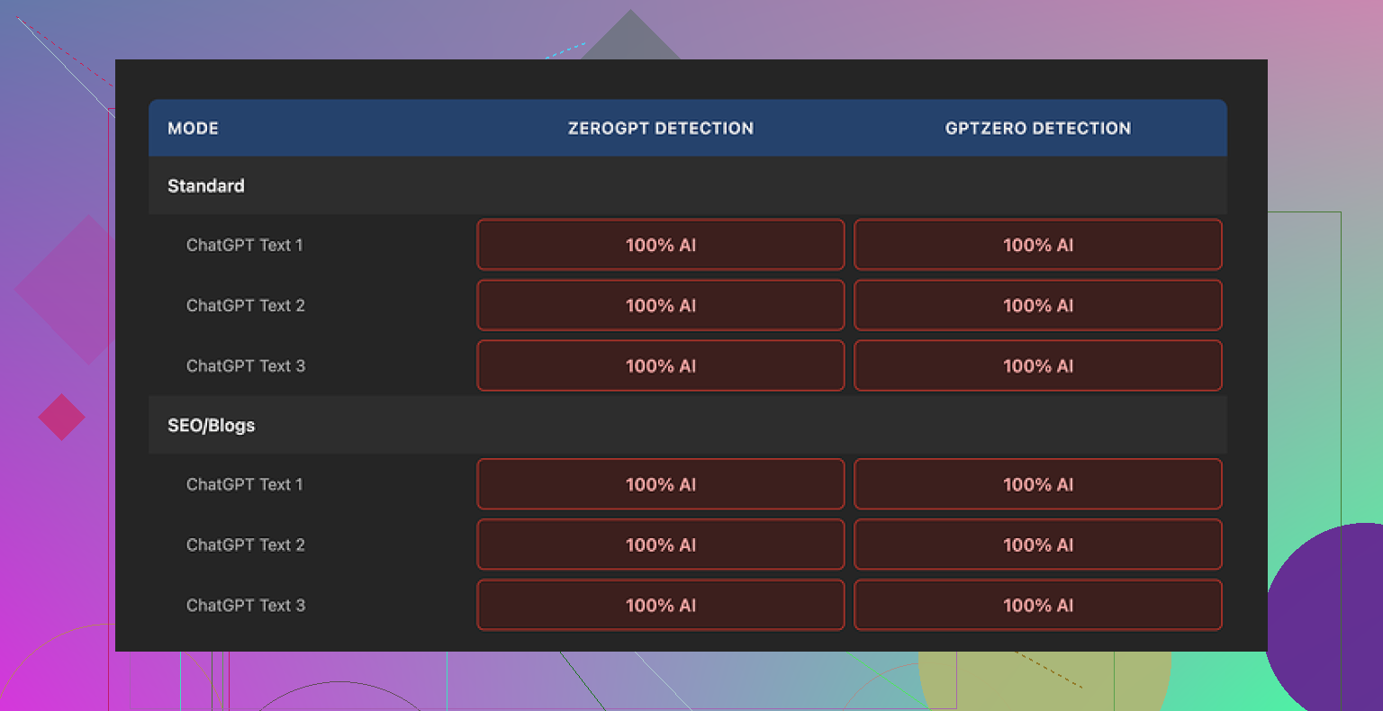Viewport: 1383px width, 711px height.
Task: Click ZeroGPT result for SEO/Blogs ChatGPT Text 1
Action: click(660, 485)
